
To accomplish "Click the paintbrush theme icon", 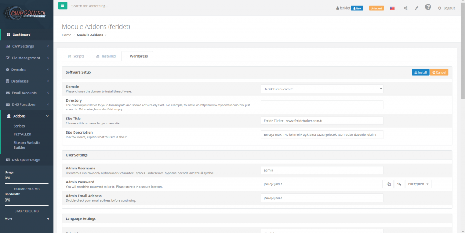I will [x=416, y=8].
